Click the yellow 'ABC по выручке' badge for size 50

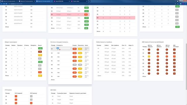tap(149, 56)
